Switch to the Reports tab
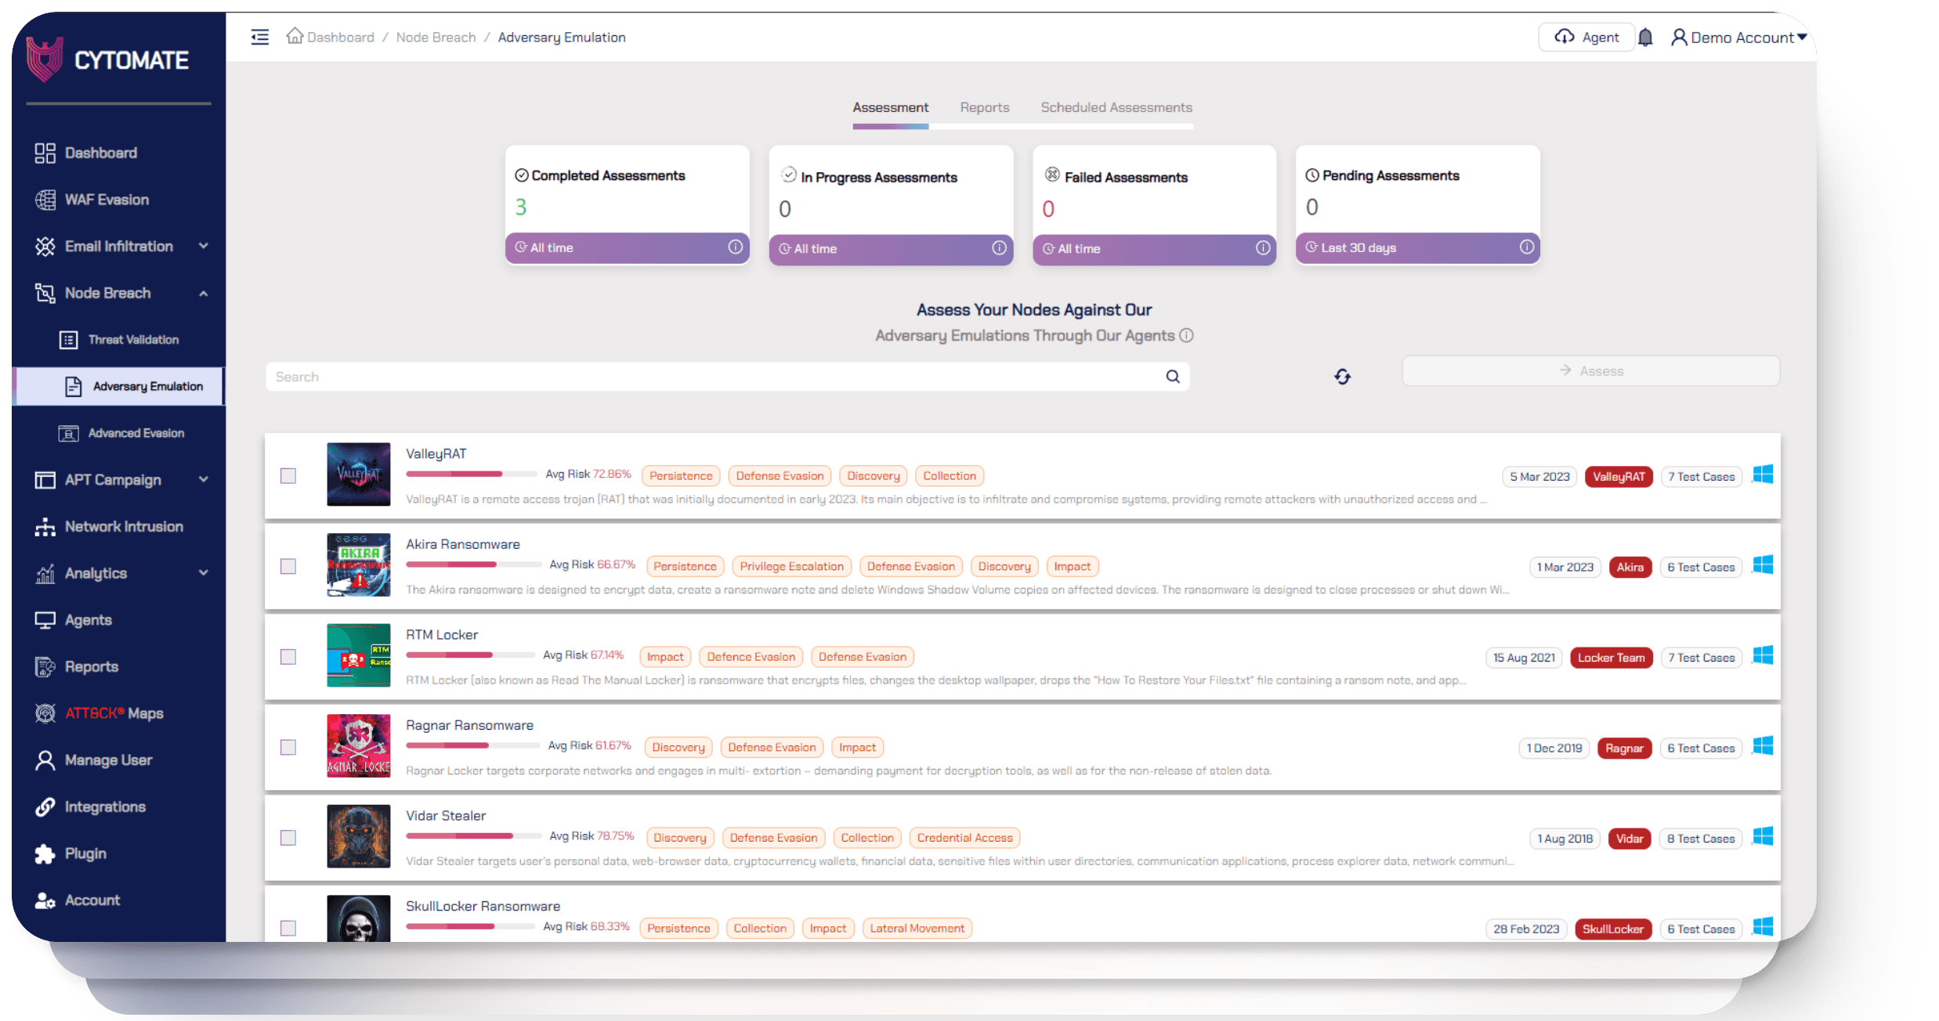 [985, 107]
